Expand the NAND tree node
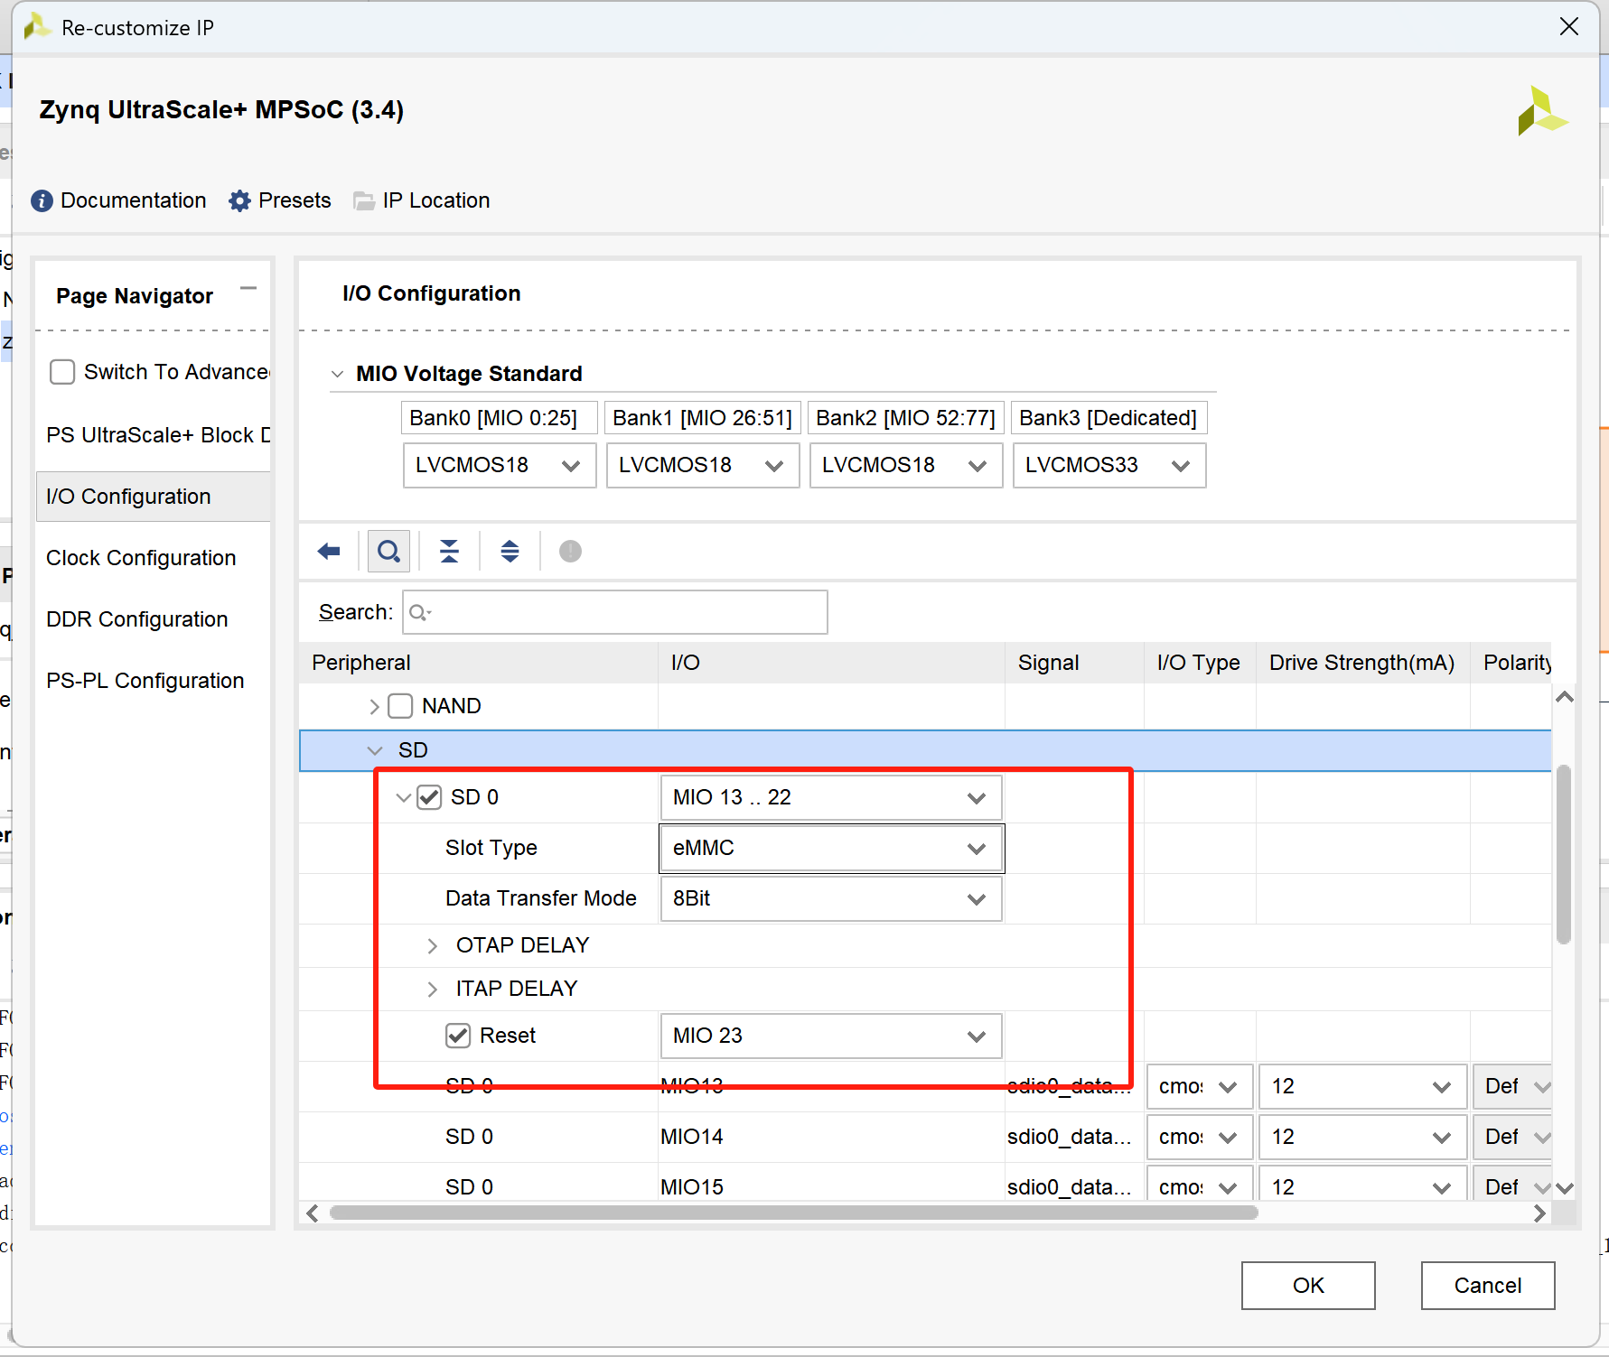Viewport: 1609px width, 1357px height. (374, 706)
